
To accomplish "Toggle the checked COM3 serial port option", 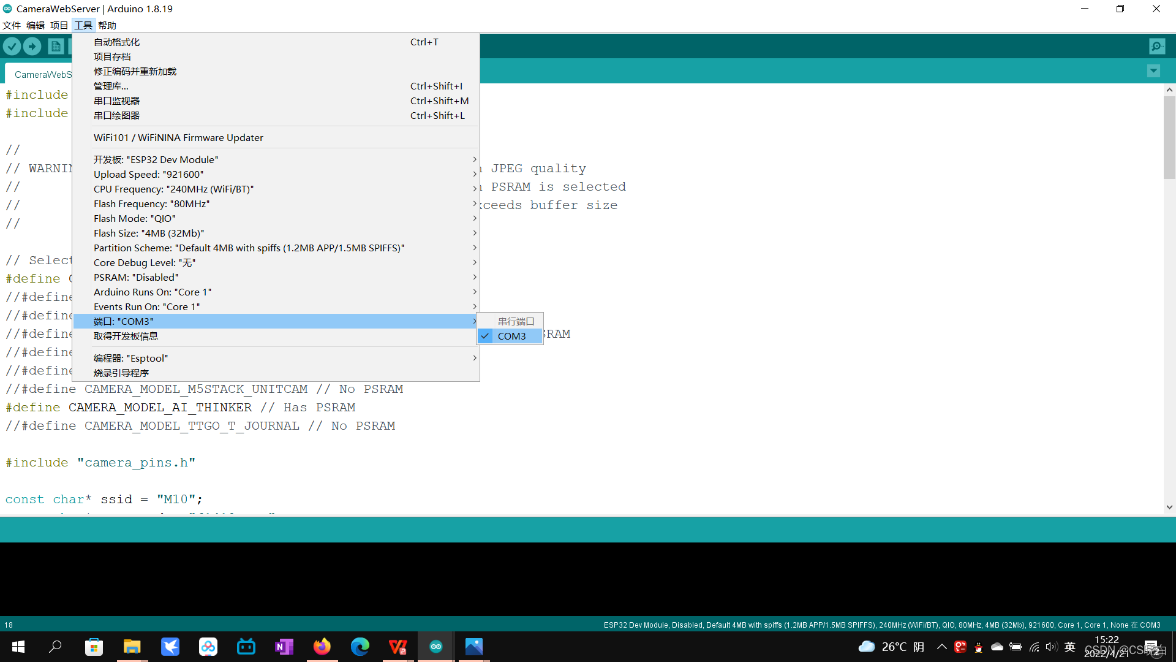I will pyautogui.click(x=510, y=336).
